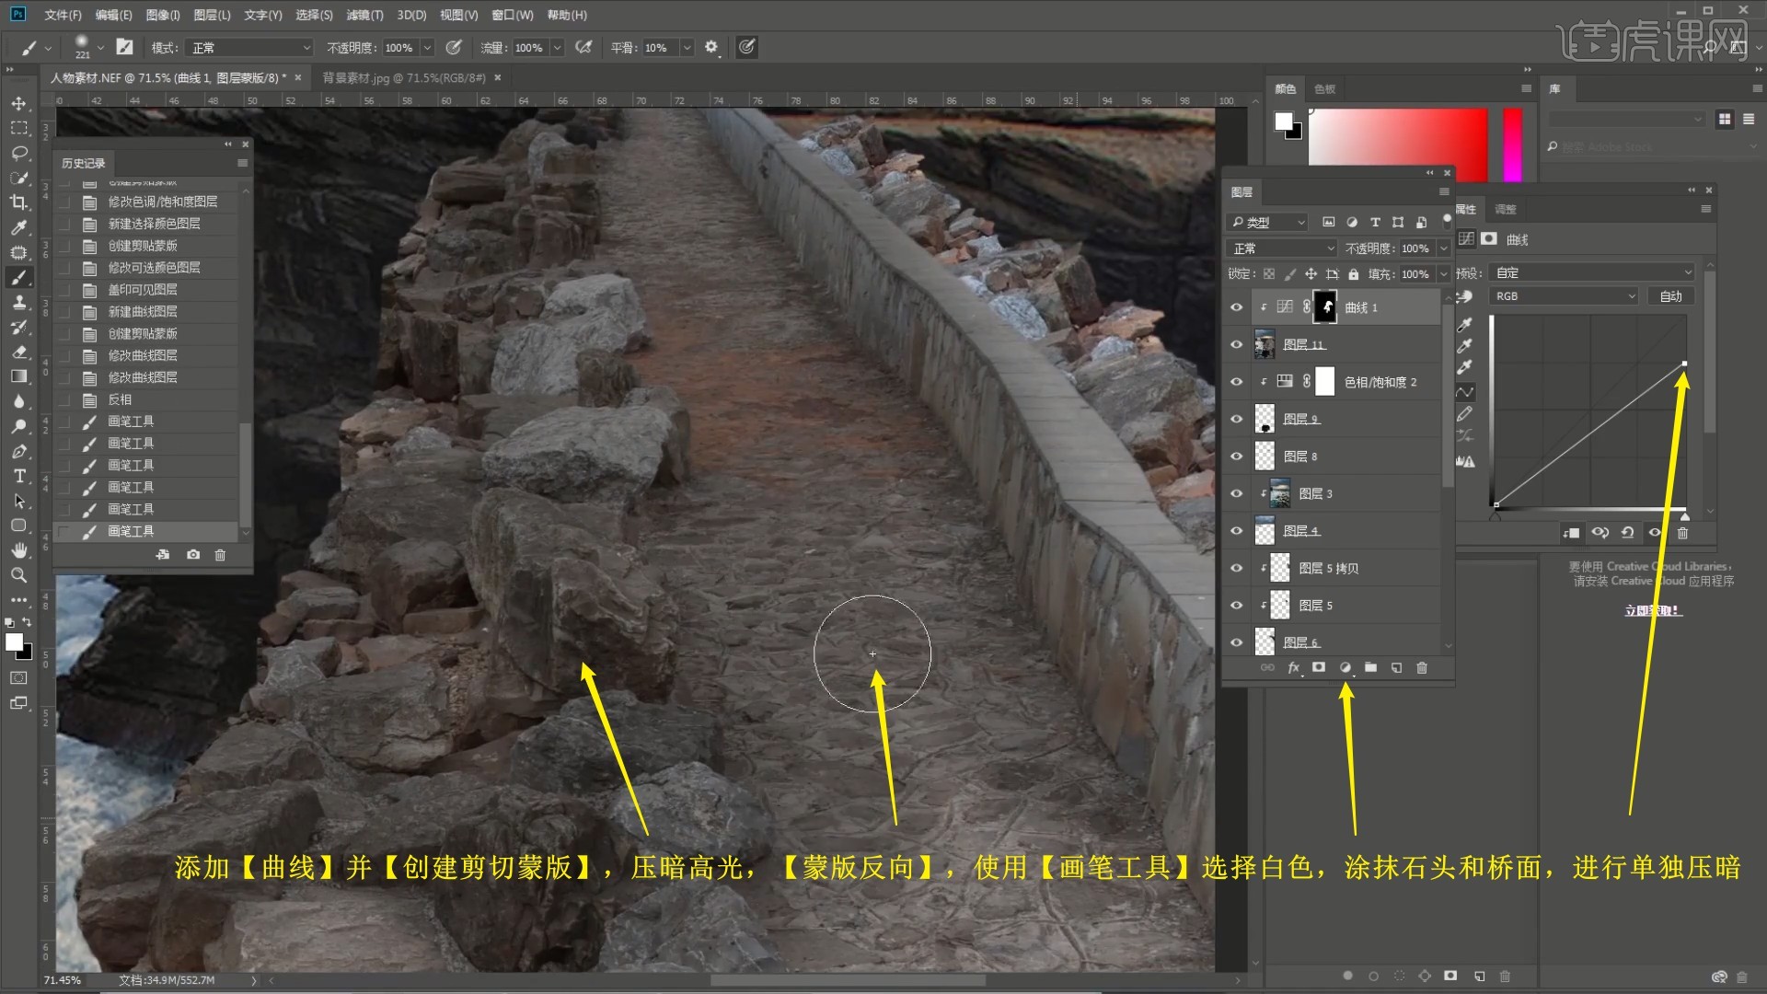Open brush settings gear icon

(x=710, y=47)
